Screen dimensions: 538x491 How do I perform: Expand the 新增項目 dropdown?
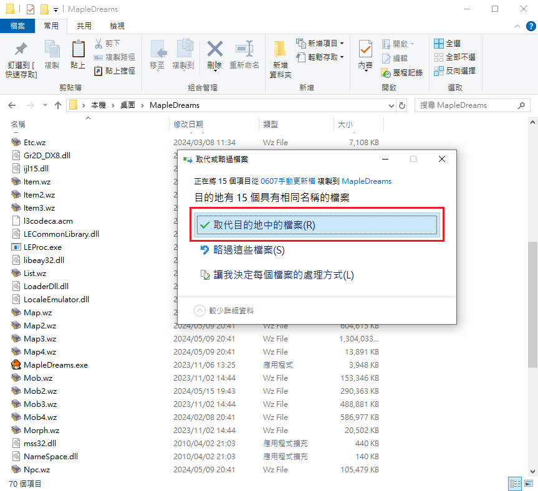[x=320, y=44]
